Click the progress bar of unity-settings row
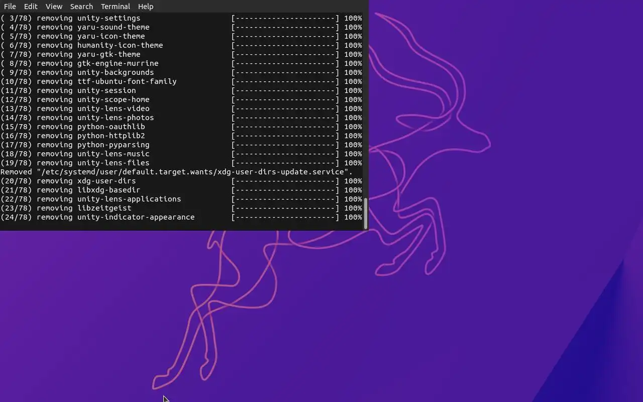The height and width of the screenshot is (402, 643). [x=285, y=18]
